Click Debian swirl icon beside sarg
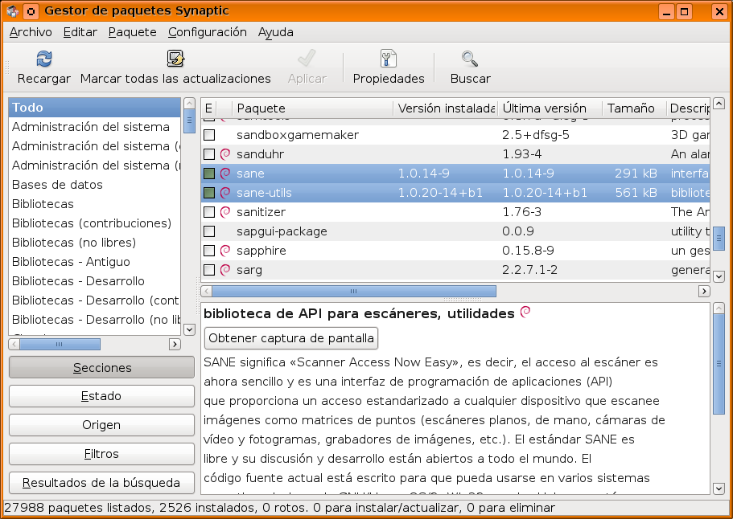Screen dimensions: 733x519 tap(225, 270)
